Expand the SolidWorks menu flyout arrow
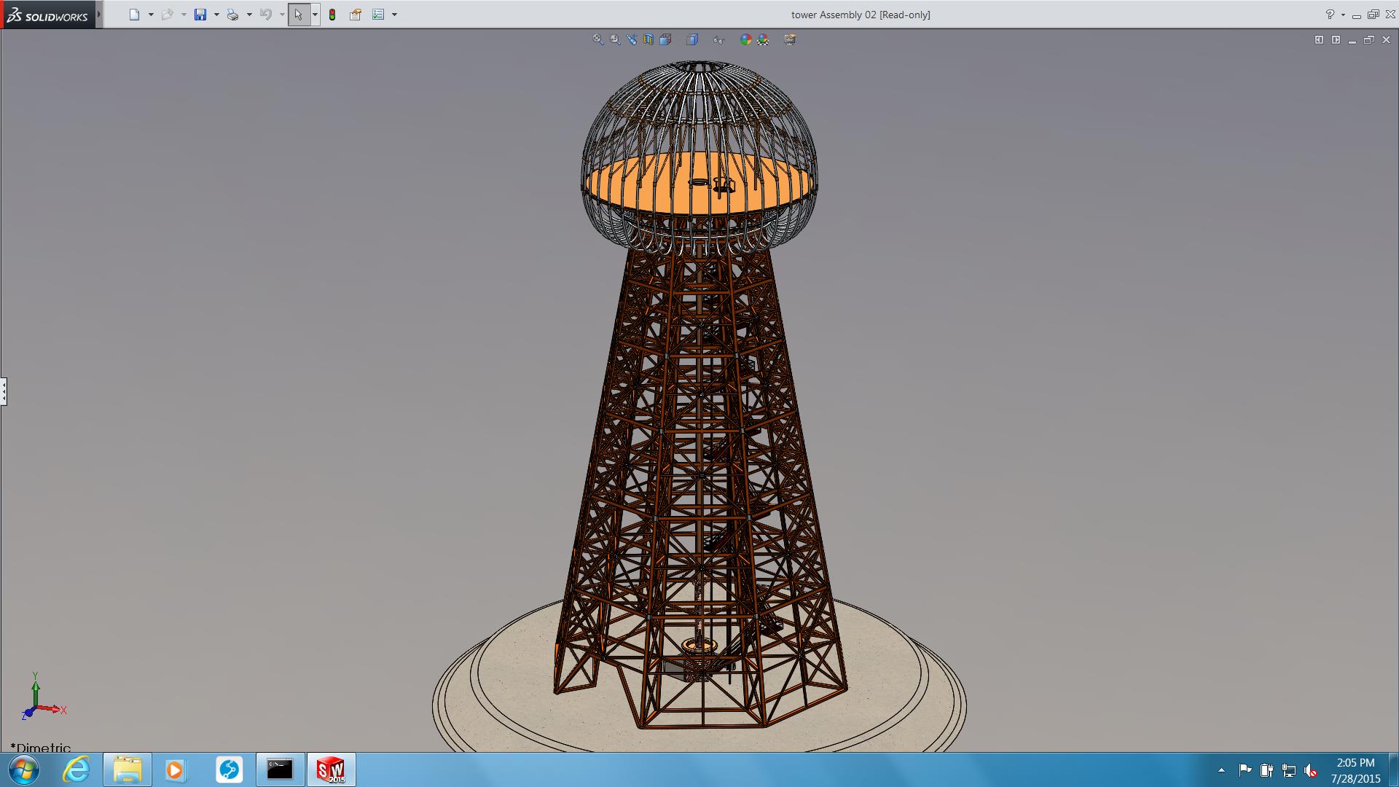Image resolution: width=1399 pixels, height=787 pixels. tap(99, 14)
